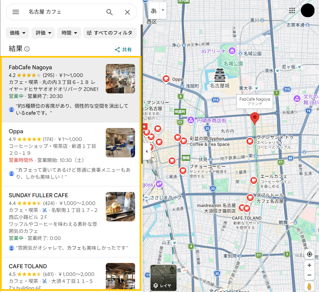Open the FabCafe Nagoya result title
Viewport: 319px width, 292px height.
tap(30, 67)
